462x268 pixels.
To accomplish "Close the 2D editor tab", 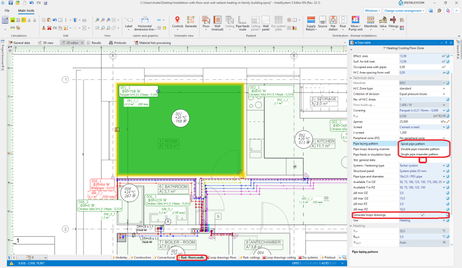I will pyautogui.click(x=82, y=43).
